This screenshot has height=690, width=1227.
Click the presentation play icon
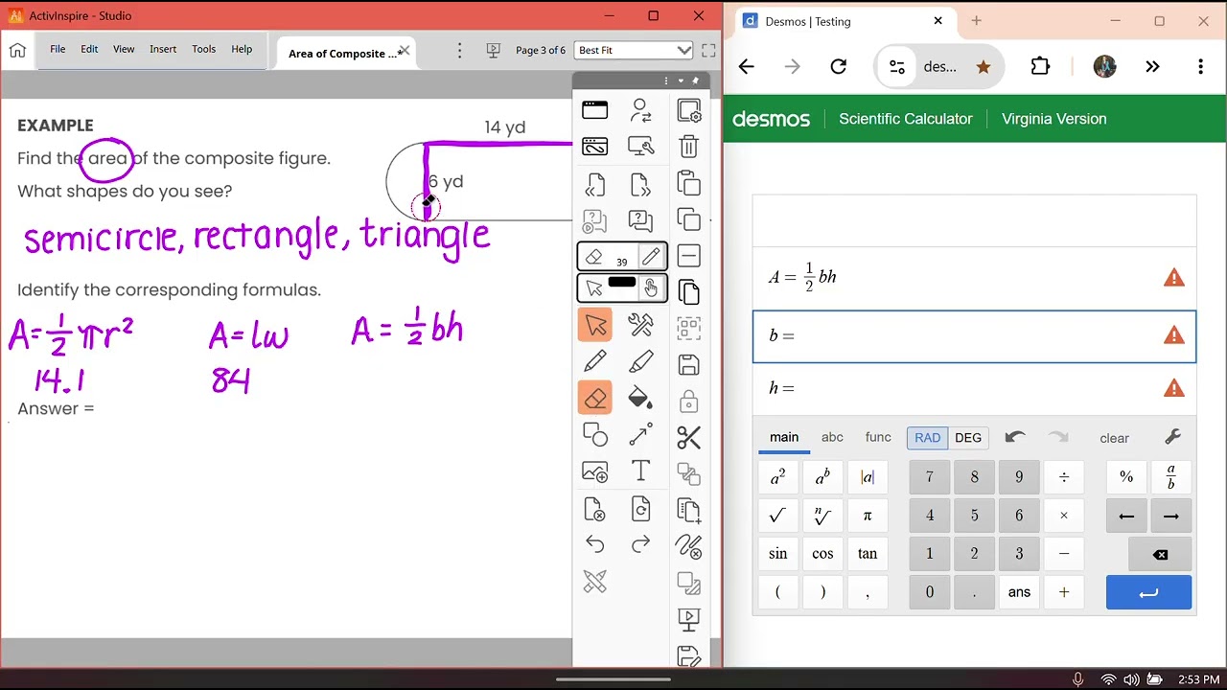pos(688,620)
